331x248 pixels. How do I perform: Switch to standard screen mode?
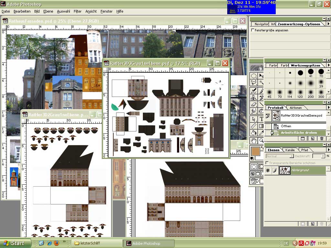(x=252, y=174)
